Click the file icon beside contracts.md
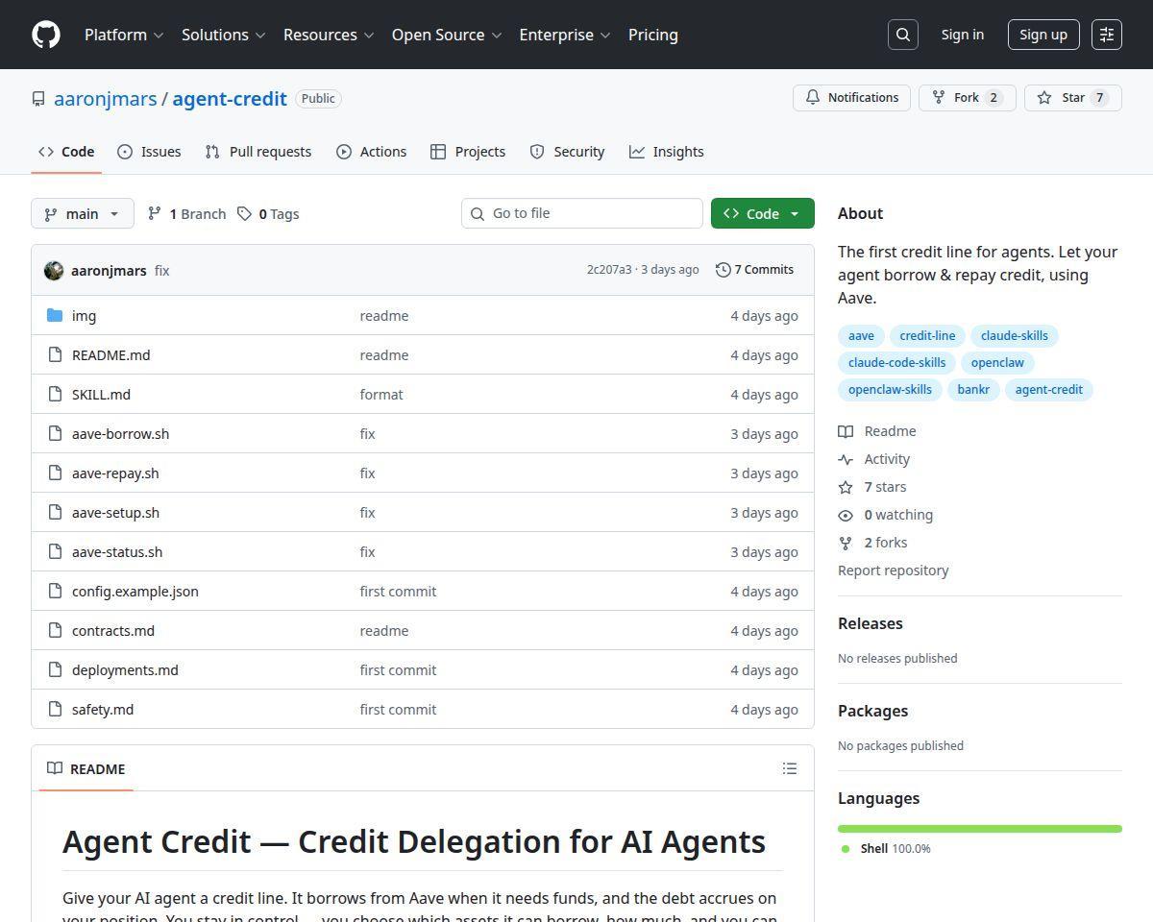This screenshot has height=922, width=1153. coord(55,631)
